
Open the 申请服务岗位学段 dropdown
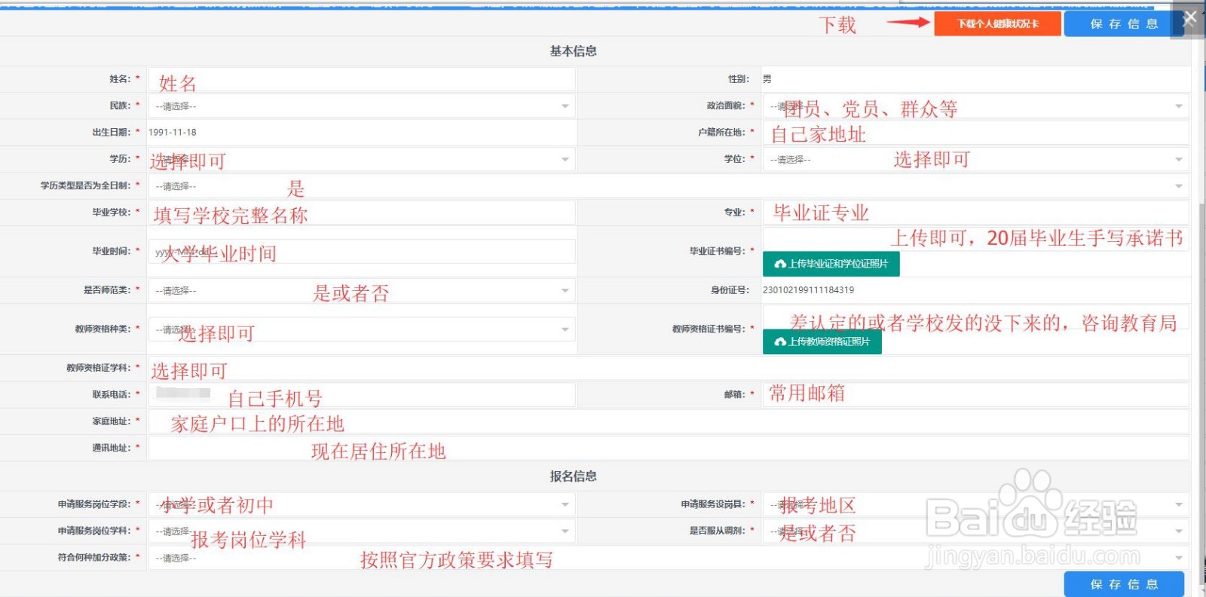[362, 504]
